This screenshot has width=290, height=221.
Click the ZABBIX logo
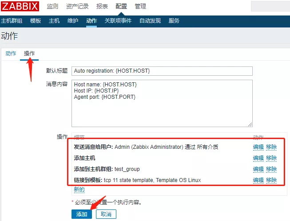click(x=20, y=6)
